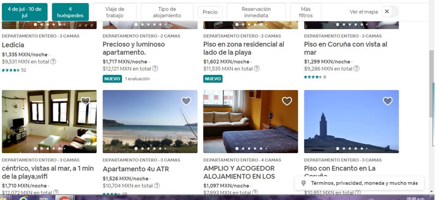
Task: Toggle the Ver el mapa switch
Action: [390, 11]
